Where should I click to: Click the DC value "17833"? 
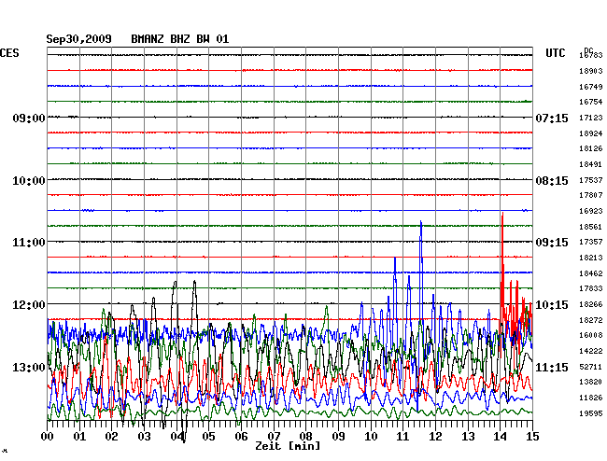pos(591,288)
